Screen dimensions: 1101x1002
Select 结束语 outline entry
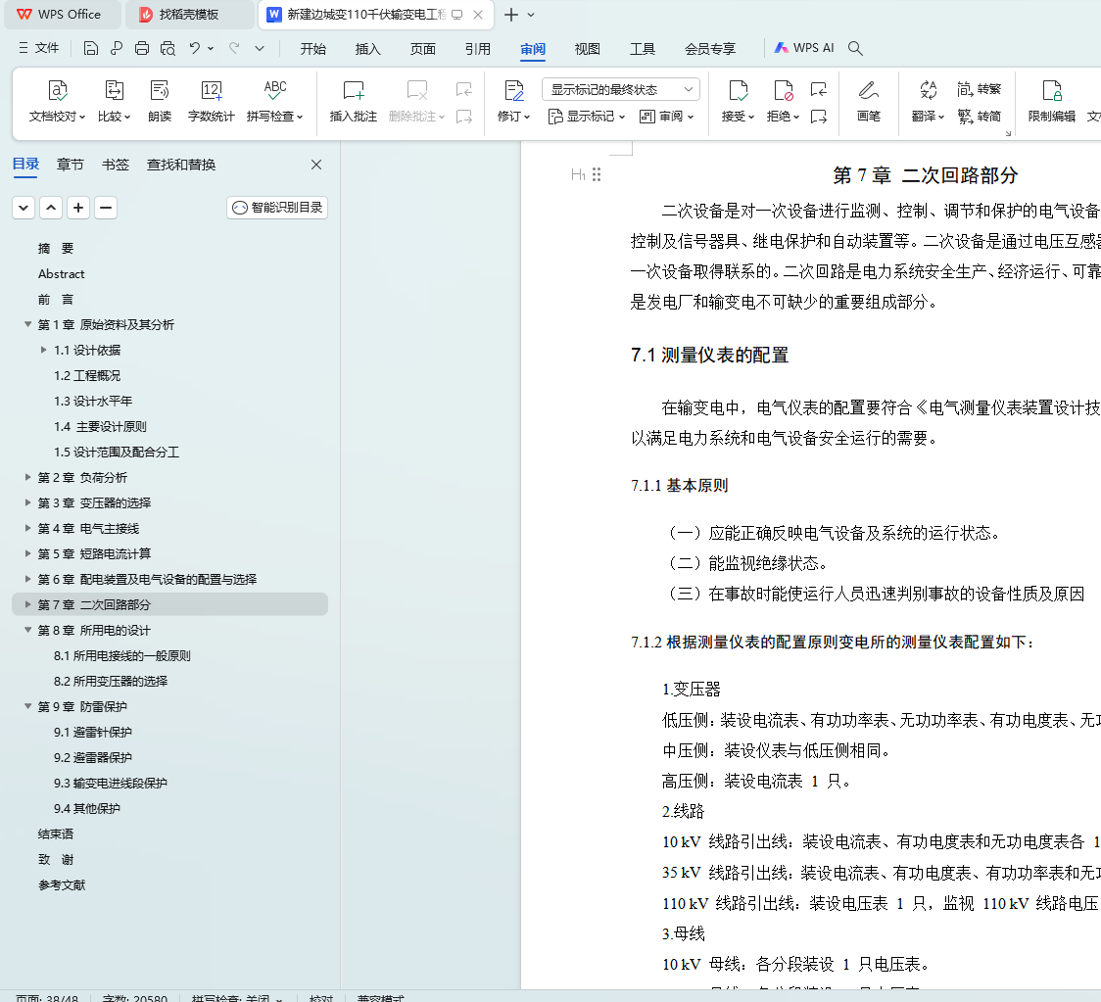(56, 835)
